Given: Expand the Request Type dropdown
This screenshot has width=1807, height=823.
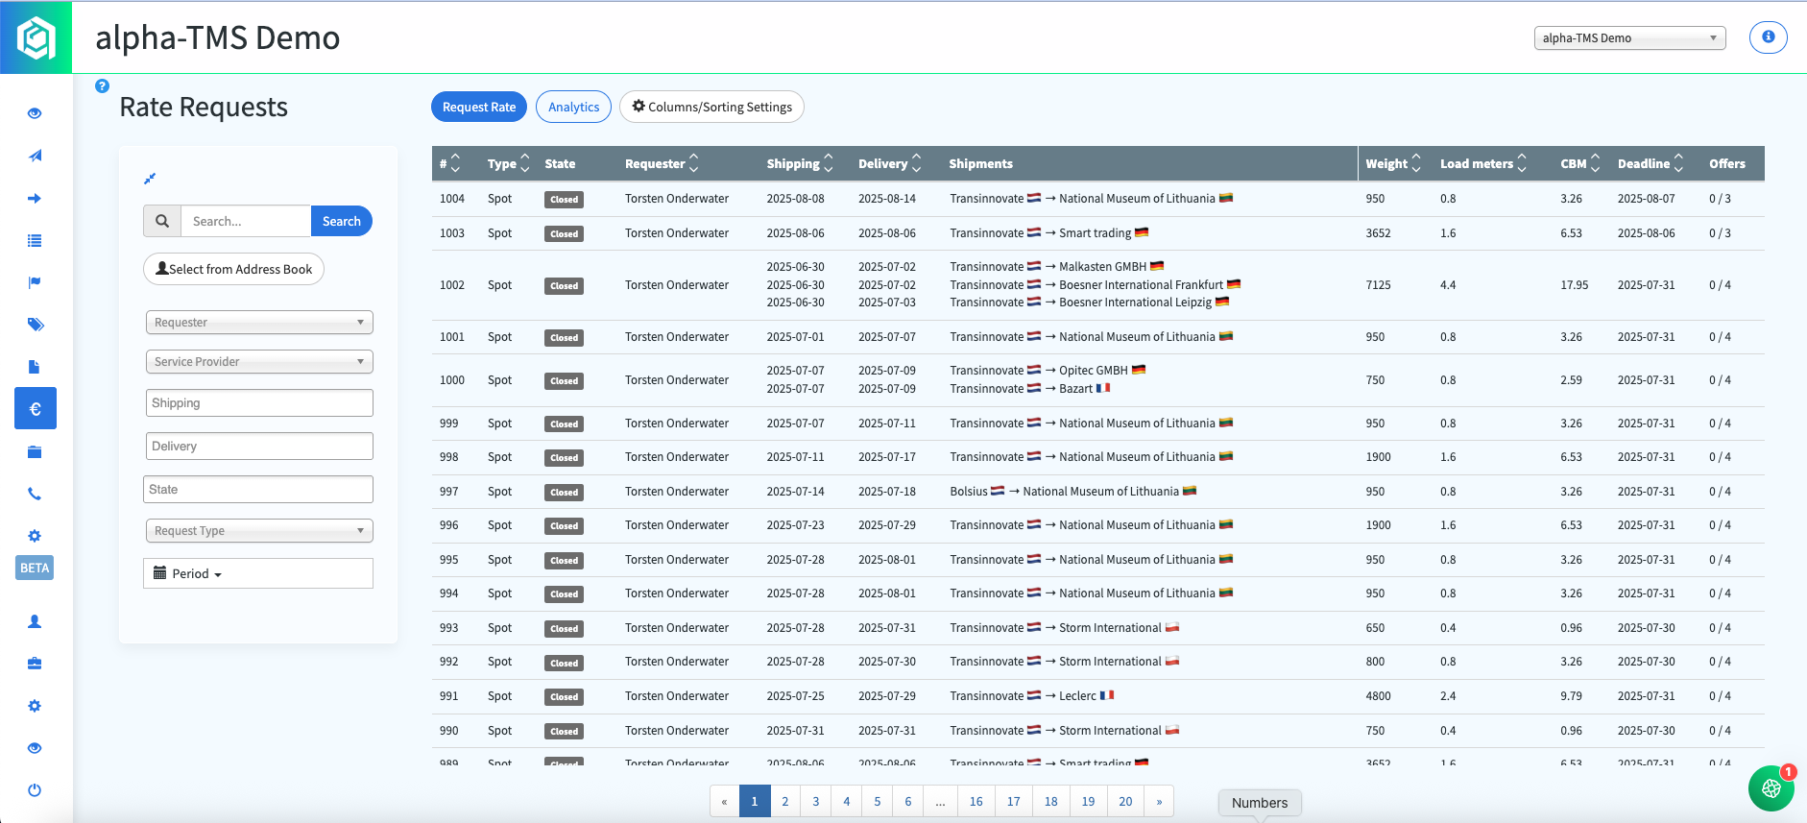Looking at the screenshot, I should (x=259, y=531).
